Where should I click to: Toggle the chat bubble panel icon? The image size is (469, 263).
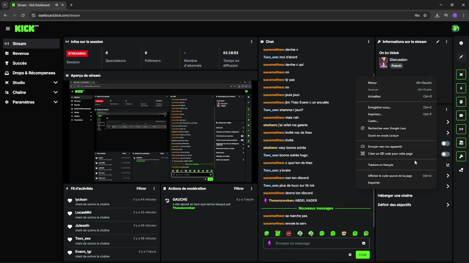point(461,115)
